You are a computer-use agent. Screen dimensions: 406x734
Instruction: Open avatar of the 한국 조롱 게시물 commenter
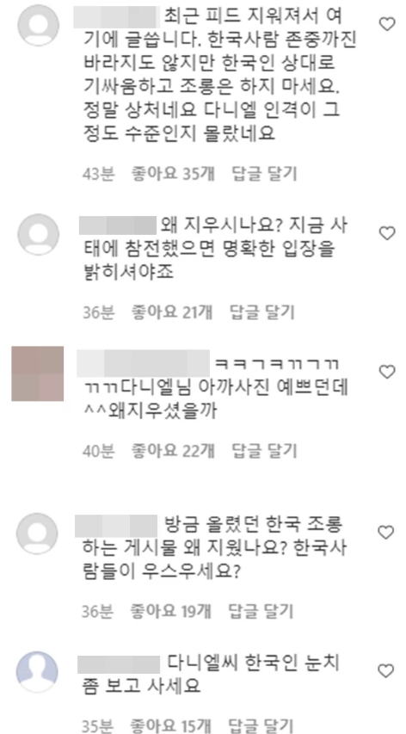pos(38,534)
